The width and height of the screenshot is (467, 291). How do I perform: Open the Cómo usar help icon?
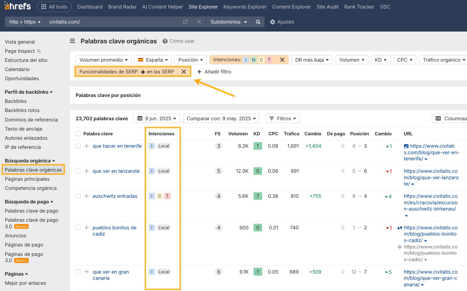[x=165, y=41]
